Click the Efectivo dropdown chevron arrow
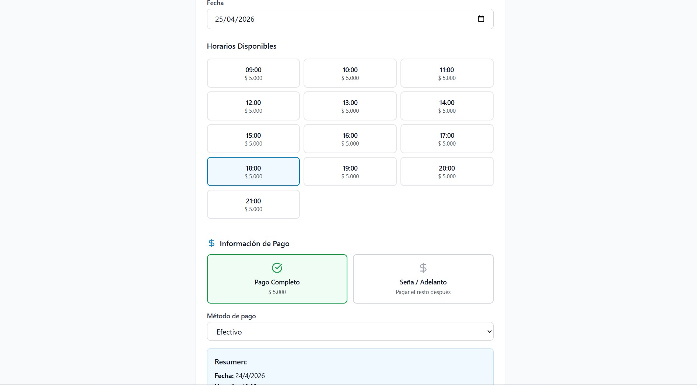697x385 pixels. tap(489, 332)
